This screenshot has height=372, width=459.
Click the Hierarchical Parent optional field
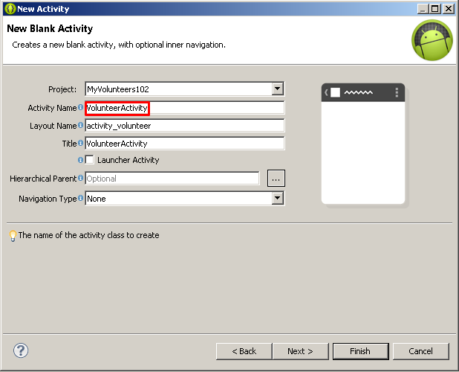pyautogui.click(x=172, y=179)
